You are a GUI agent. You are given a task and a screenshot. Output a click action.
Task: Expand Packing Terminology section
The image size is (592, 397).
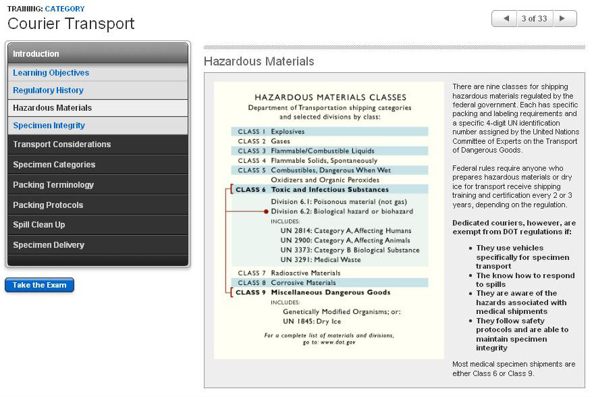[x=53, y=185]
